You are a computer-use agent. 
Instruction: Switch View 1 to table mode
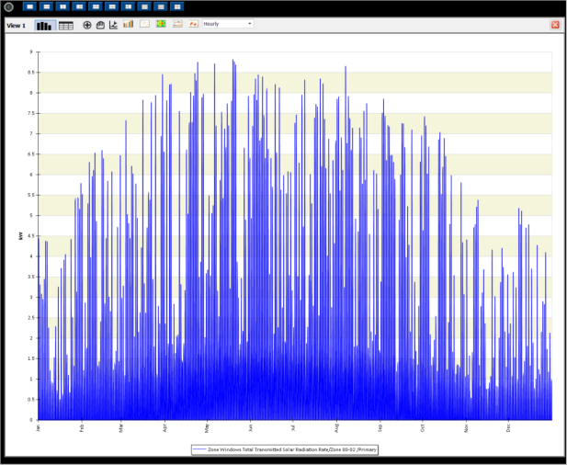coord(66,26)
